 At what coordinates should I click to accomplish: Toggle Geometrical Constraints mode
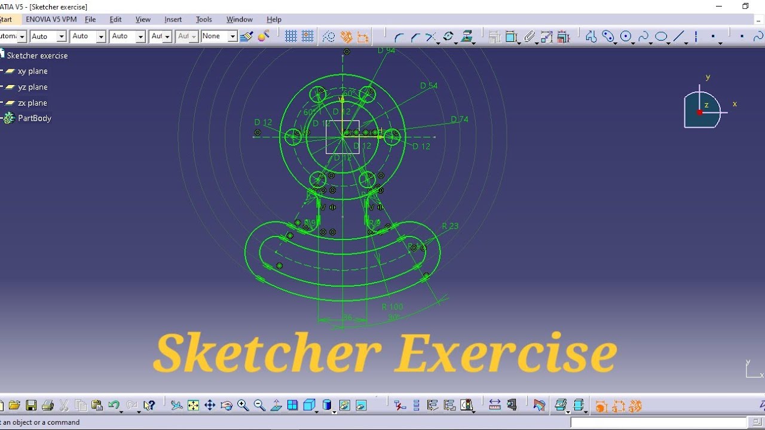(x=346, y=37)
